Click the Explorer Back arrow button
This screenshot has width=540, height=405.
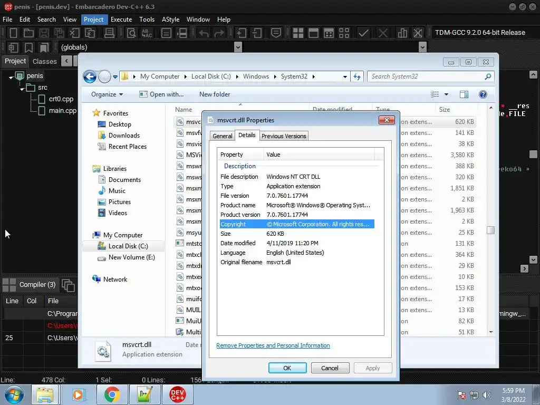point(90,76)
